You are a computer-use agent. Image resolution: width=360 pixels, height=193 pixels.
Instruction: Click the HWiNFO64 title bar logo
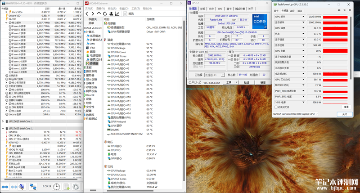4,4
